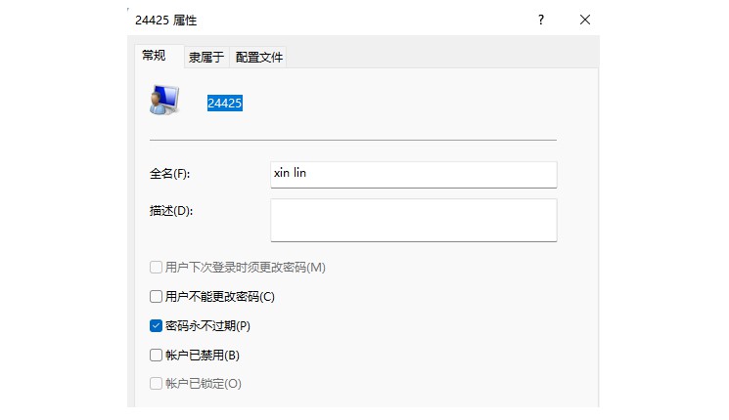Click the 用户不能更改密码(C) label text
The image size is (729, 420).
pos(220,296)
